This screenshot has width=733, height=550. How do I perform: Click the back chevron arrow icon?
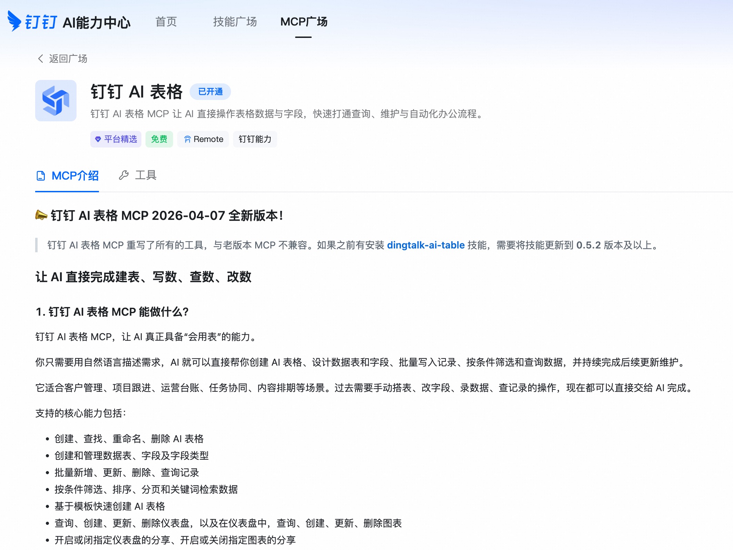[x=41, y=59]
